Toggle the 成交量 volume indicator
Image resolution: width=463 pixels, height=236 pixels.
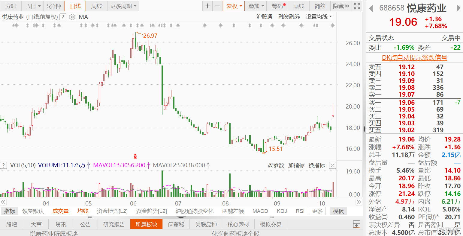[x=61, y=211]
